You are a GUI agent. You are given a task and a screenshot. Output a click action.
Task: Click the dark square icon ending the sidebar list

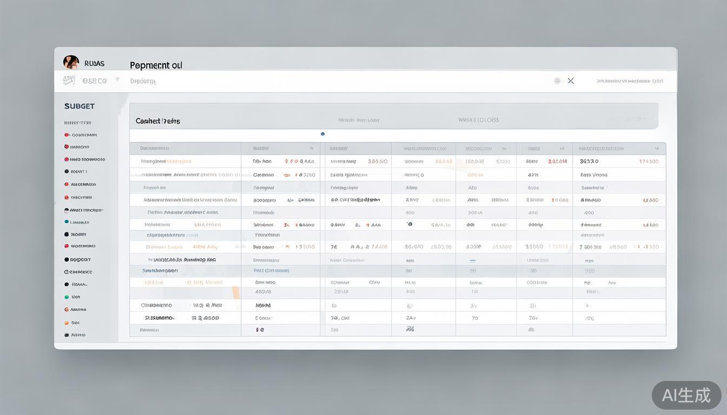tap(67, 335)
